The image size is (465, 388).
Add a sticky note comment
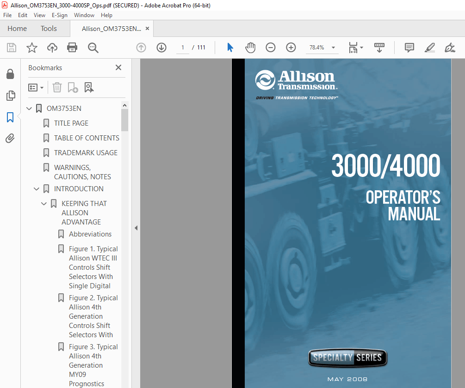(x=409, y=48)
